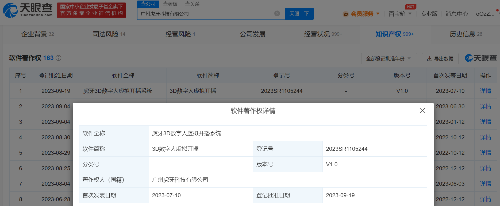Viewport: 500px width, 206px height.
Task: Open 详情 for row 8
Action: click(486, 199)
